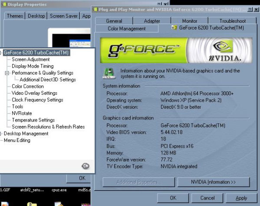Click the monitor preview in Display Properties

(x=69, y=38)
